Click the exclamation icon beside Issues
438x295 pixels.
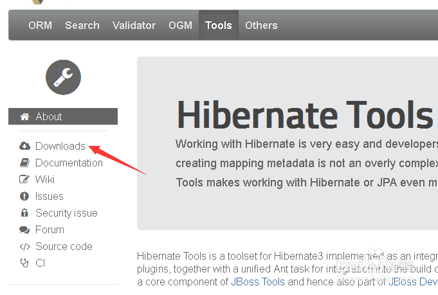[x=25, y=196]
